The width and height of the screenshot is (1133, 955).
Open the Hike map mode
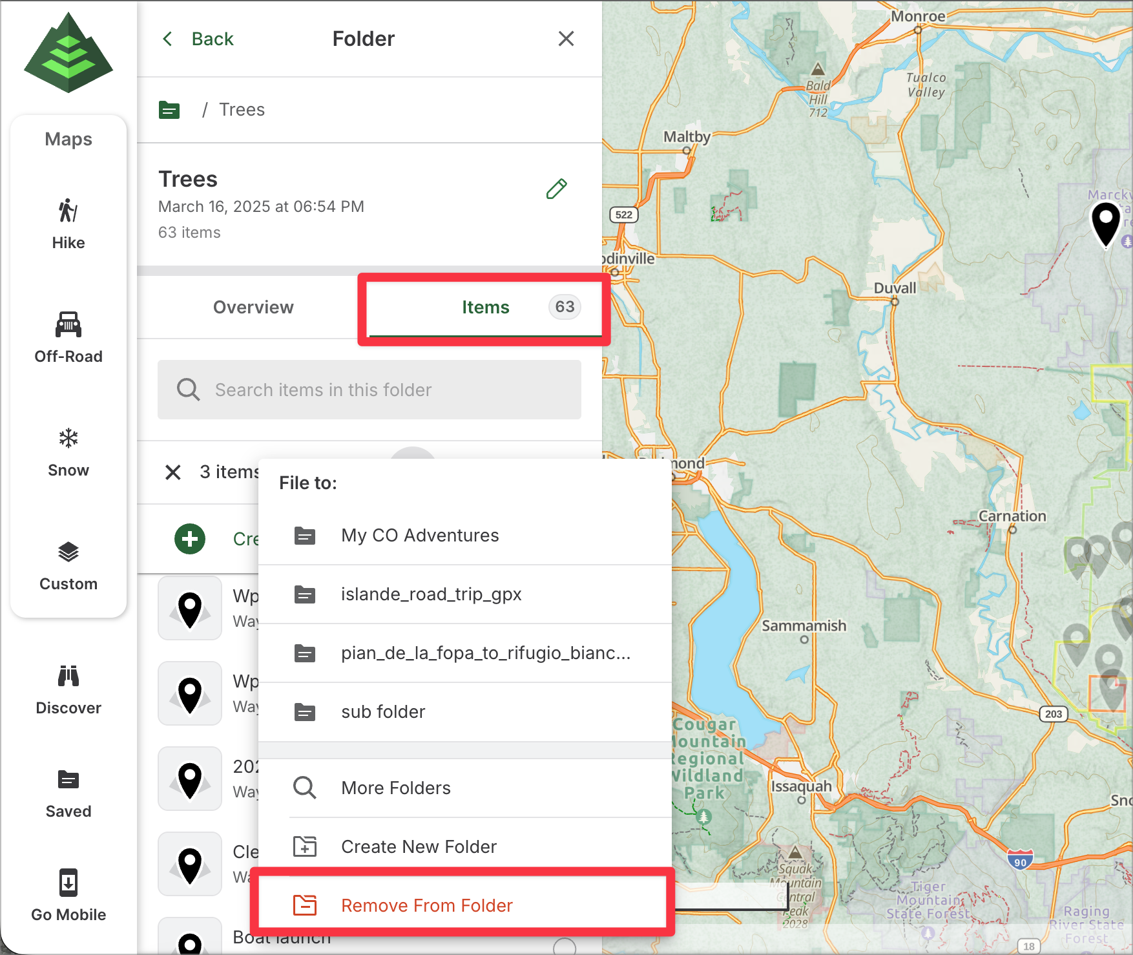click(68, 224)
